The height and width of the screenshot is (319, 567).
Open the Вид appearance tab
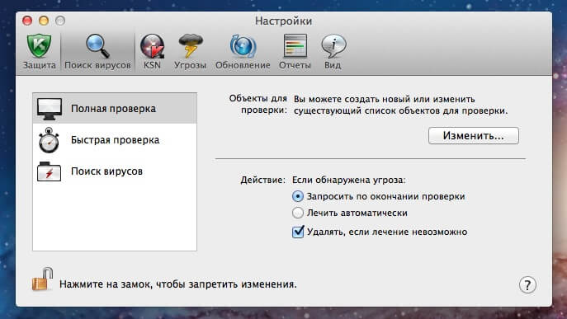(333, 51)
